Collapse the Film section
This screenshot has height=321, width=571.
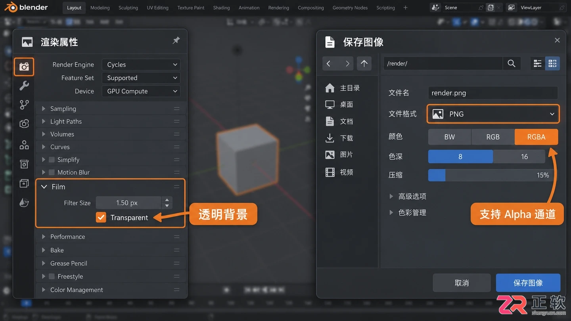click(x=110, y=187)
